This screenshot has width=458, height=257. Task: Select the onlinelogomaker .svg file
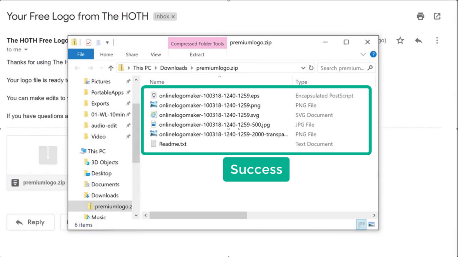point(209,115)
